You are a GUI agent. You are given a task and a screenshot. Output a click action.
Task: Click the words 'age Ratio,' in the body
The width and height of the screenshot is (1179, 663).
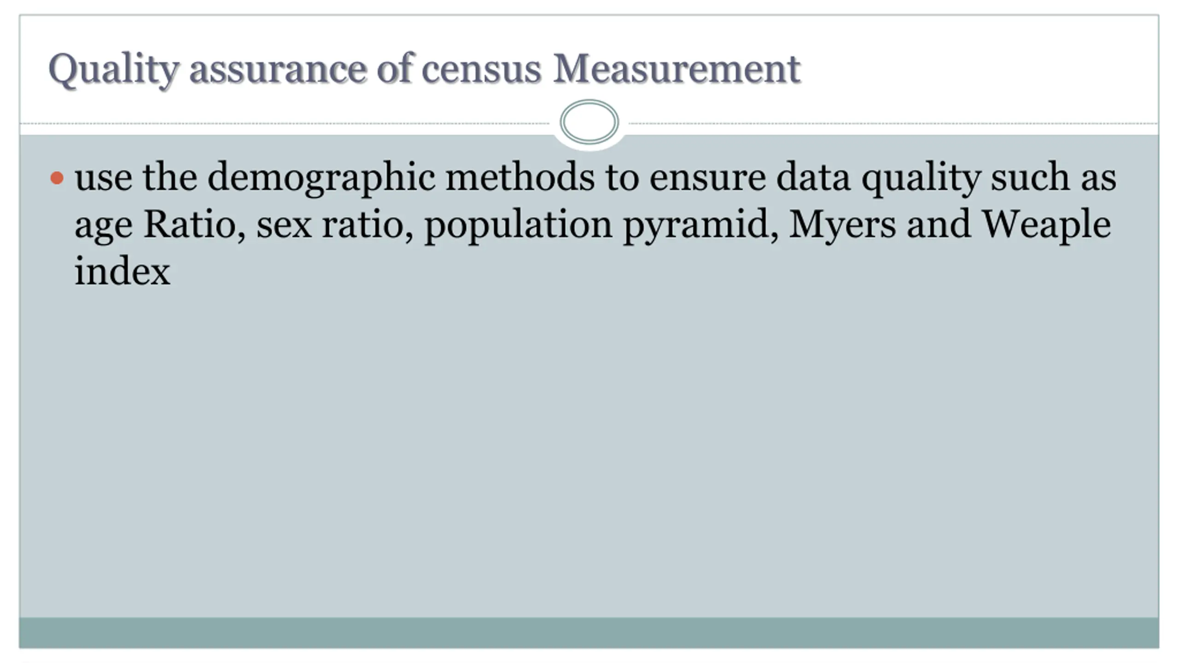pyautogui.click(x=160, y=225)
